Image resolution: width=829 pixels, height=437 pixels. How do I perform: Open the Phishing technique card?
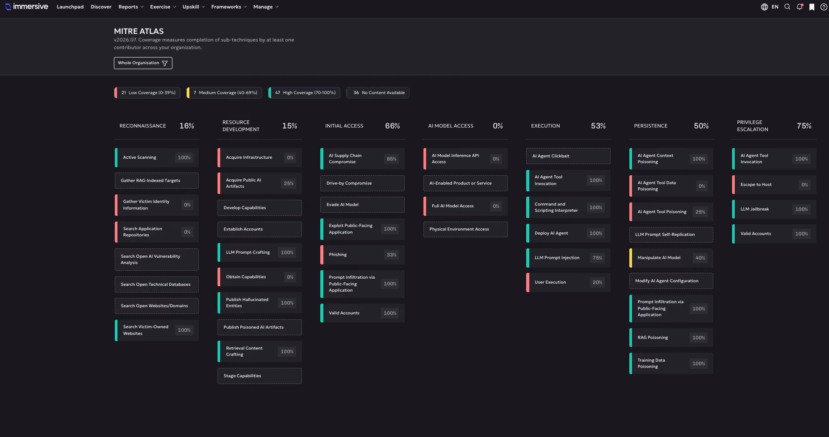pyautogui.click(x=362, y=255)
